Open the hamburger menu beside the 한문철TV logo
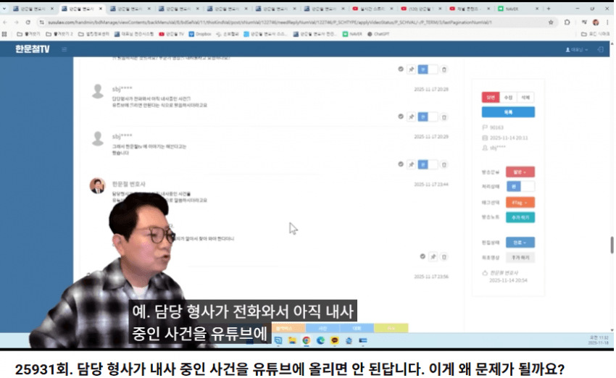The image size is (616, 378). 64,49
